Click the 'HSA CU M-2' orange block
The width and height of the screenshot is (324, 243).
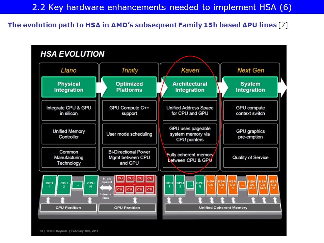click(x=263, y=185)
